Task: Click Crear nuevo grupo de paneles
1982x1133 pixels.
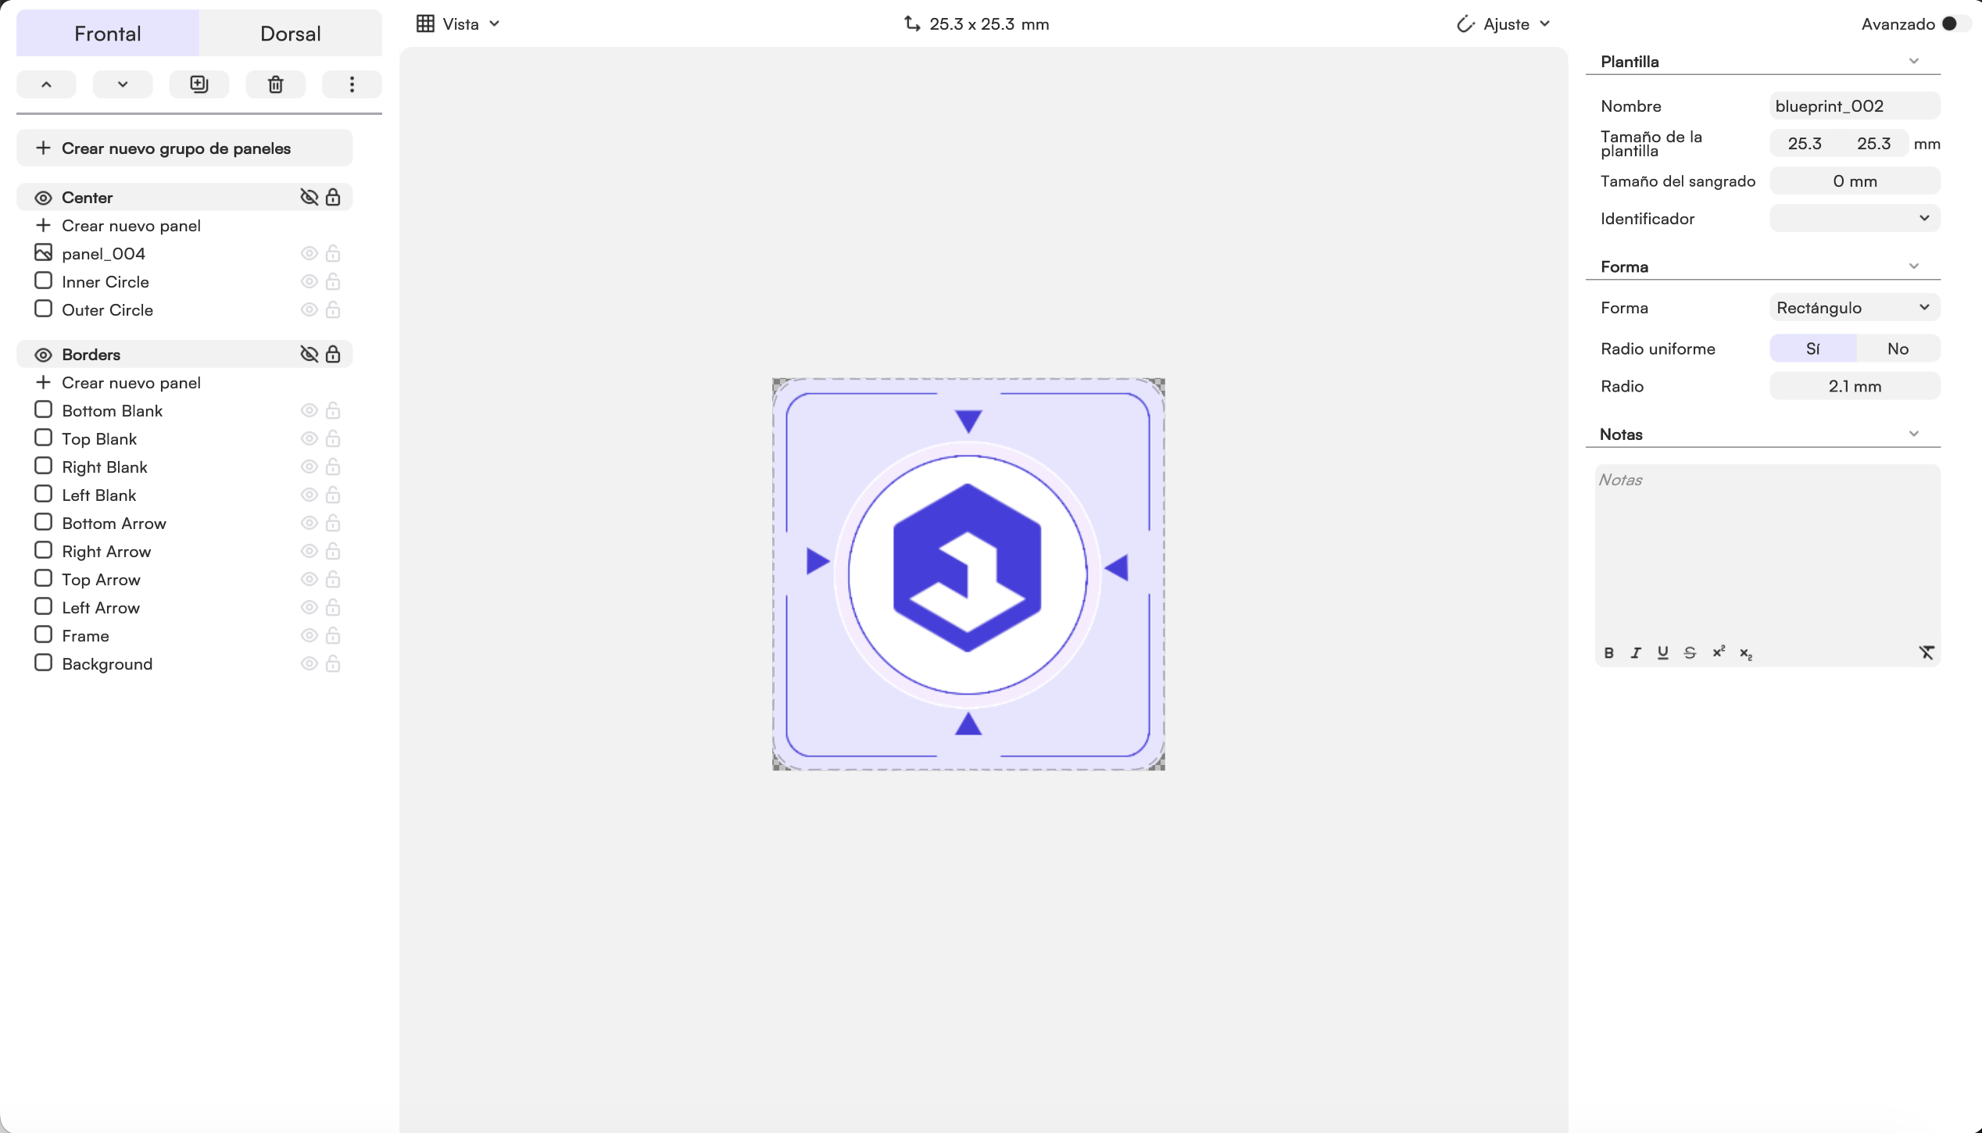Action: click(184, 148)
